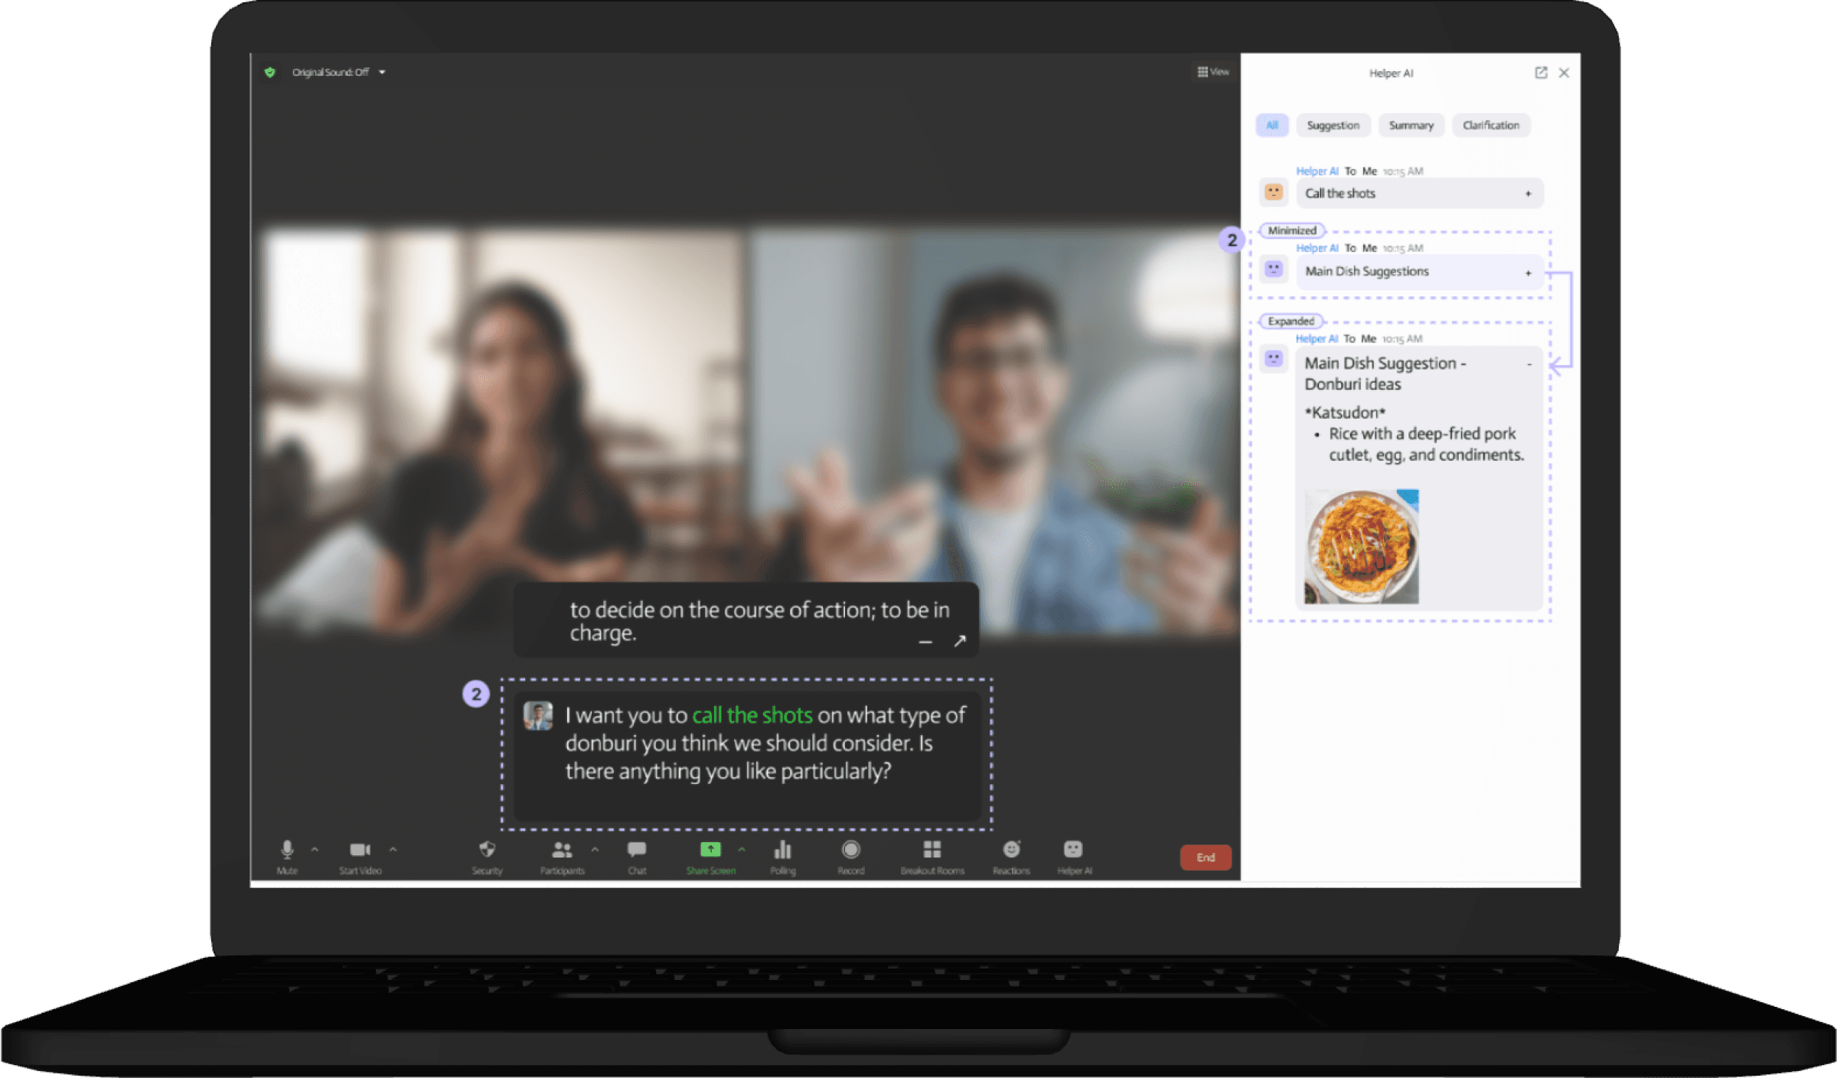Select the Clarification filter tab
1837x1078 pixels.
coord(1490,125)
